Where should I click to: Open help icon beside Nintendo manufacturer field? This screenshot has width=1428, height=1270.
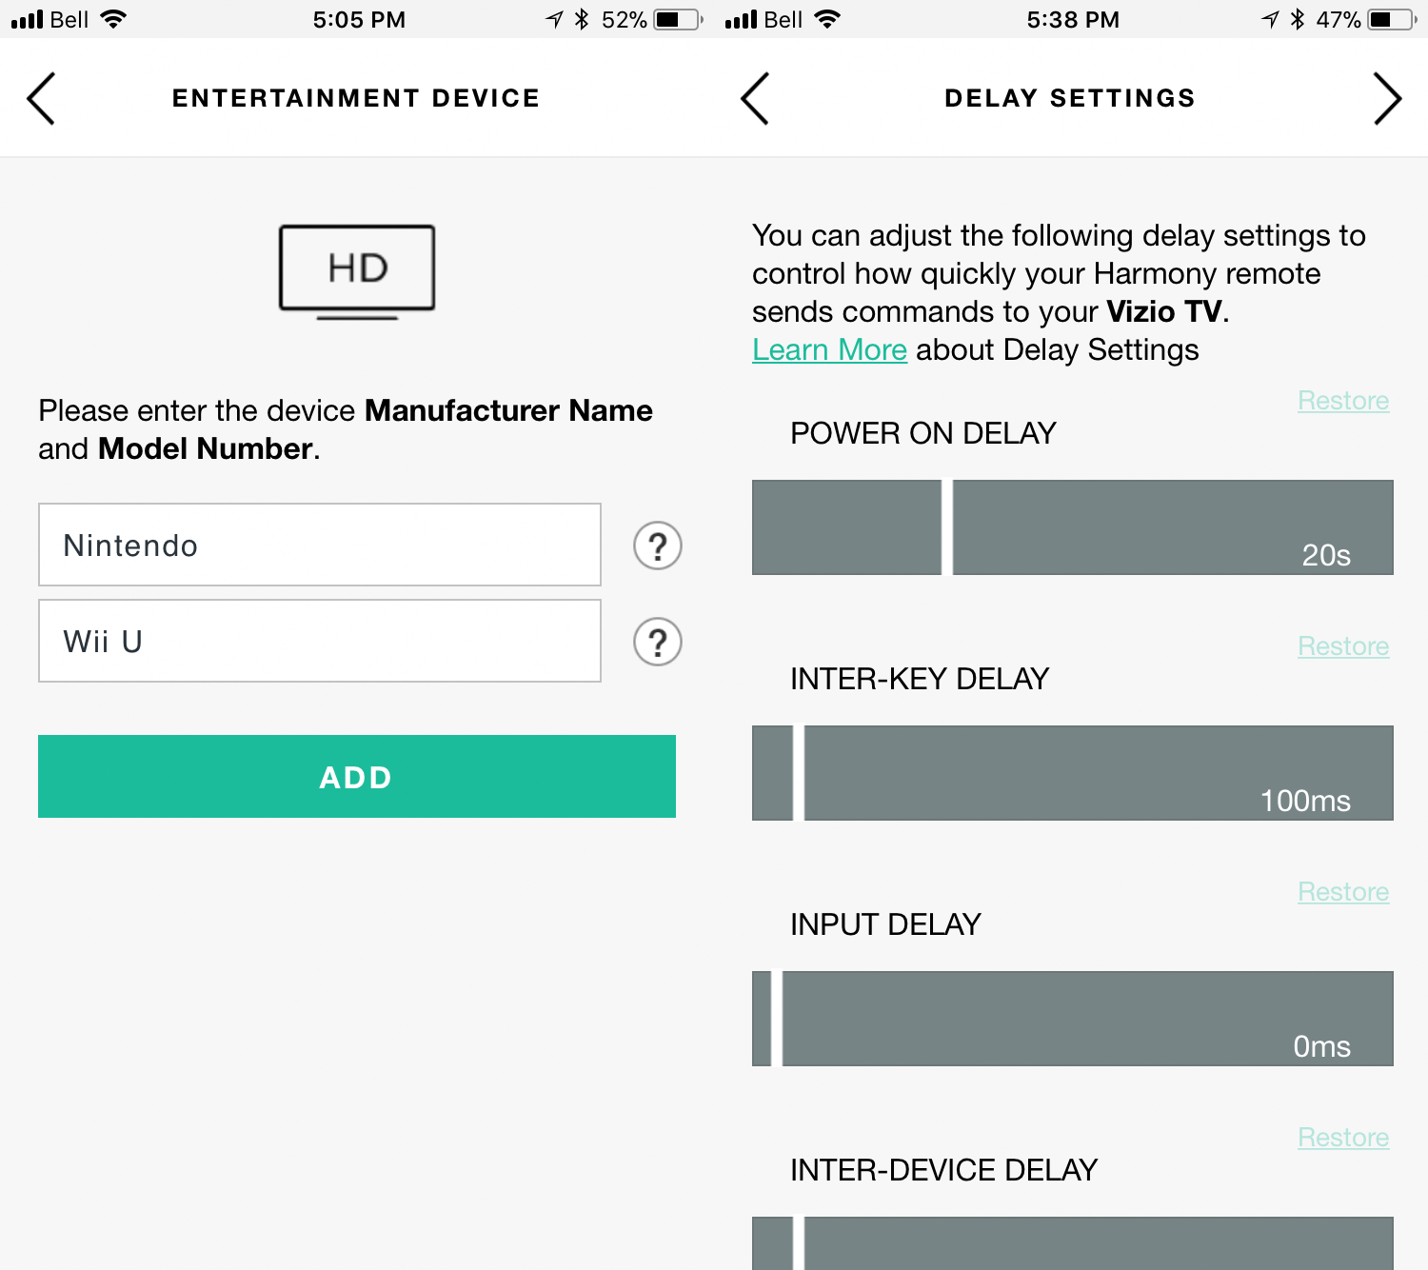click(x=658, y=546)
